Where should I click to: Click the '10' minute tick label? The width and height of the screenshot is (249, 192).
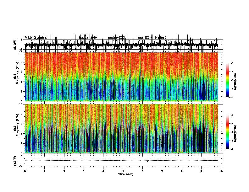pyautogui.click(x=221, y=171)
